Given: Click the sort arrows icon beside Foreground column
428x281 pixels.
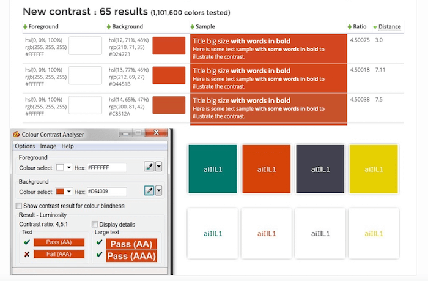Looking at the screenshot, I should (x=25, y=27).
